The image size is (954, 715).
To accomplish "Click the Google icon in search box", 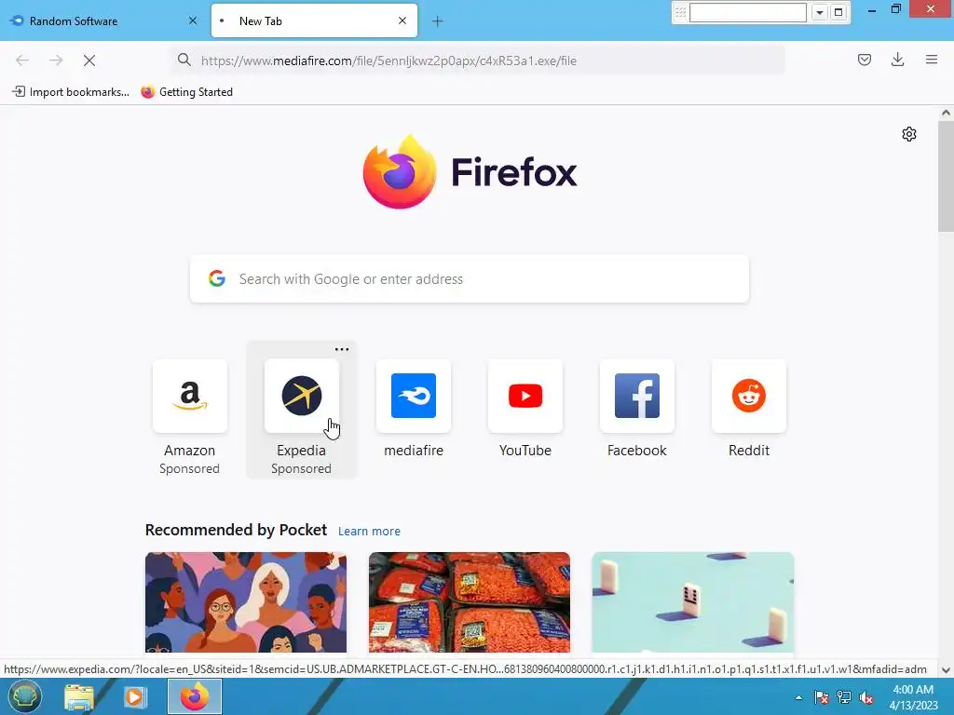I will coord(217,278).
